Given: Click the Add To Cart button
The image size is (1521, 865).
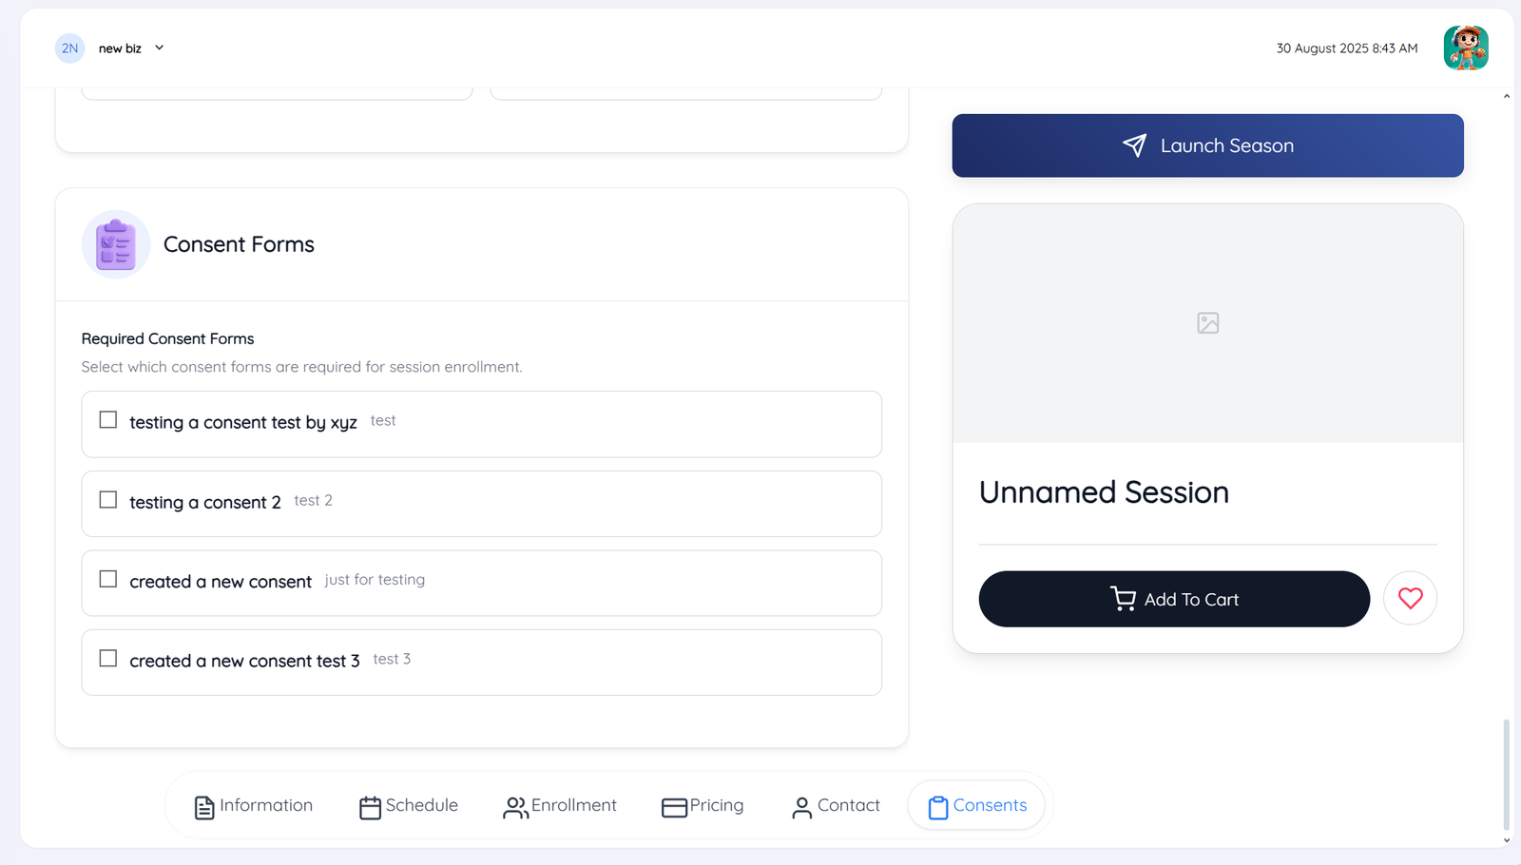Looking at the screenshot, I should [x=1174, y=599].
